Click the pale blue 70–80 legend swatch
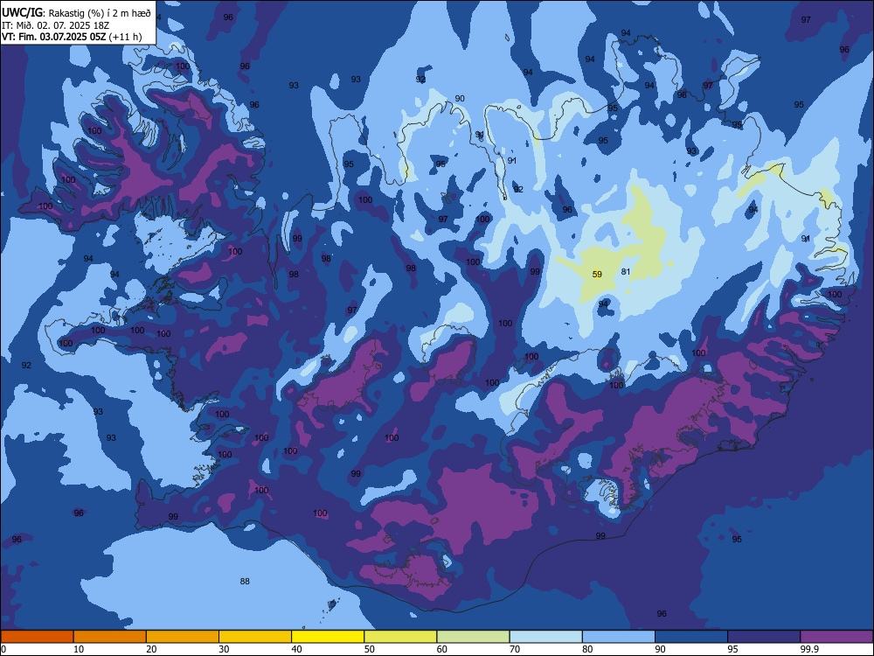 [x=545, y=637]
